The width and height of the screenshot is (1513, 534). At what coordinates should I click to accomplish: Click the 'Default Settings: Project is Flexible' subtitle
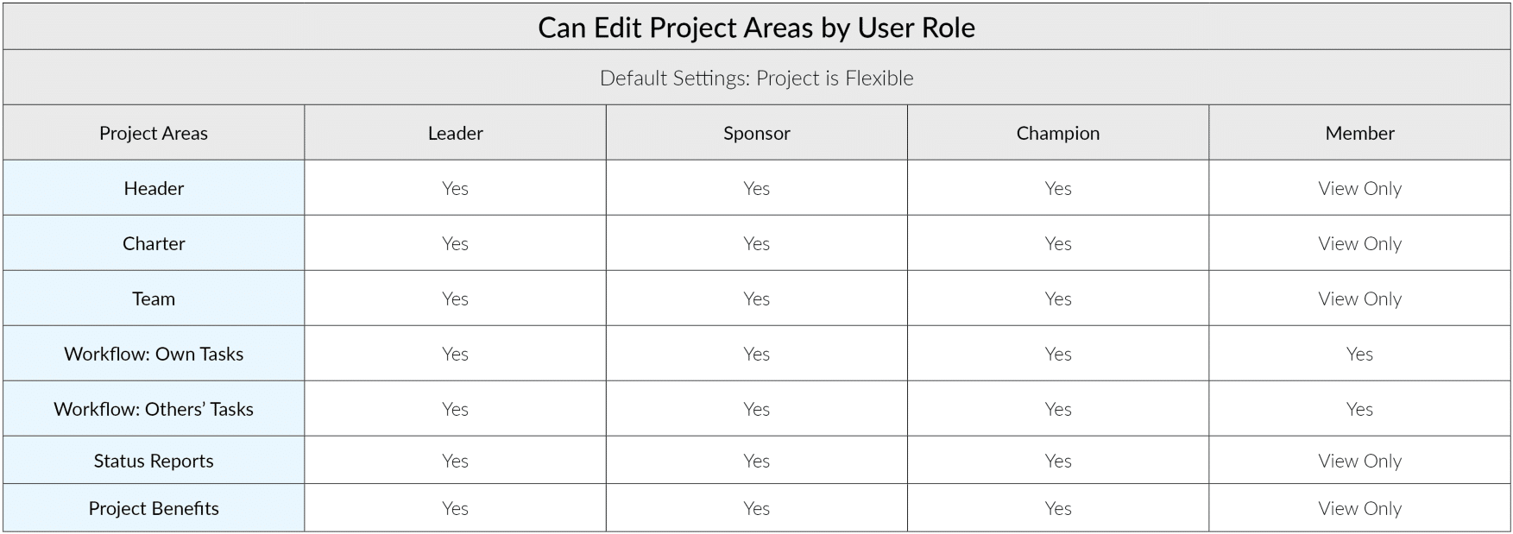[x=756, y=79]
